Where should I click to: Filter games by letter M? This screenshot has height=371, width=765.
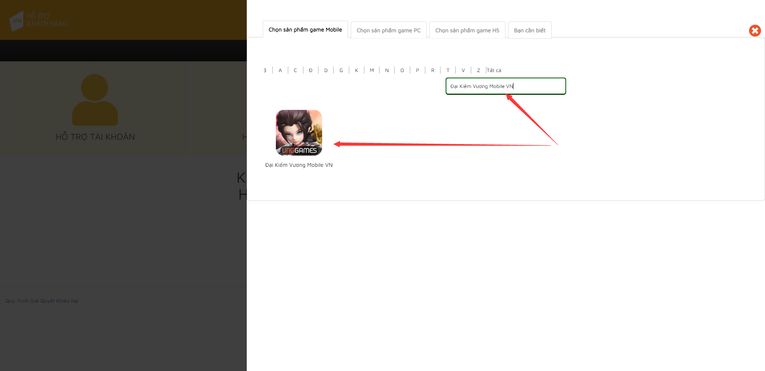pos(372,70)
